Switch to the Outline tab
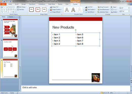The width and height of the screenshot is (132, 94). 11,17
